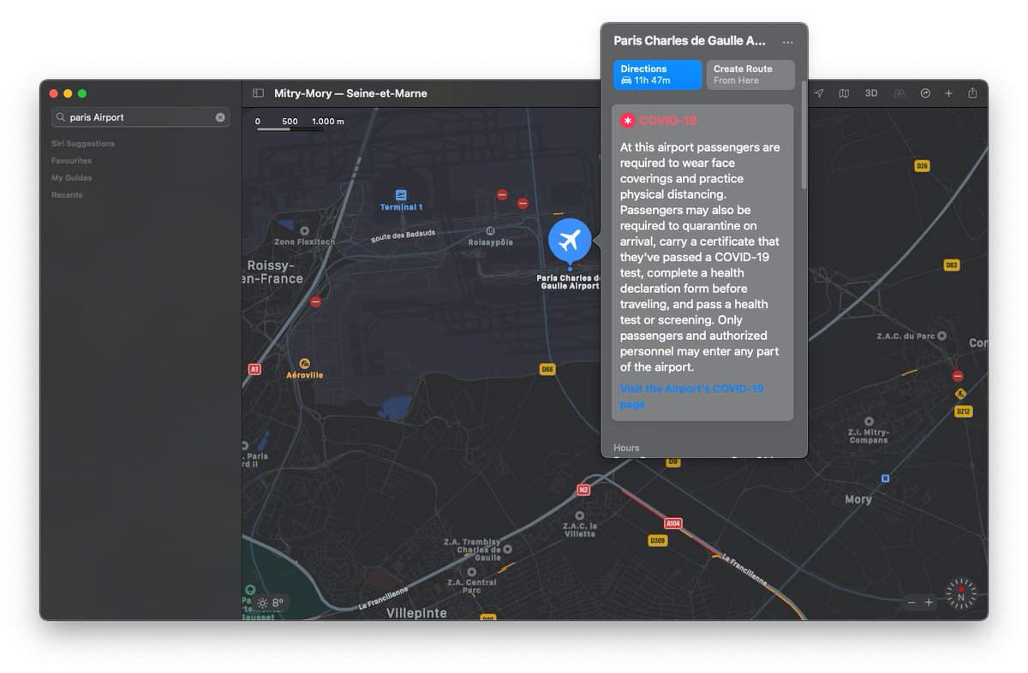Open the Visit the Airport's COVID-19 page link
The height and width of the screenshot is (673, 1028).
(691, 396)
